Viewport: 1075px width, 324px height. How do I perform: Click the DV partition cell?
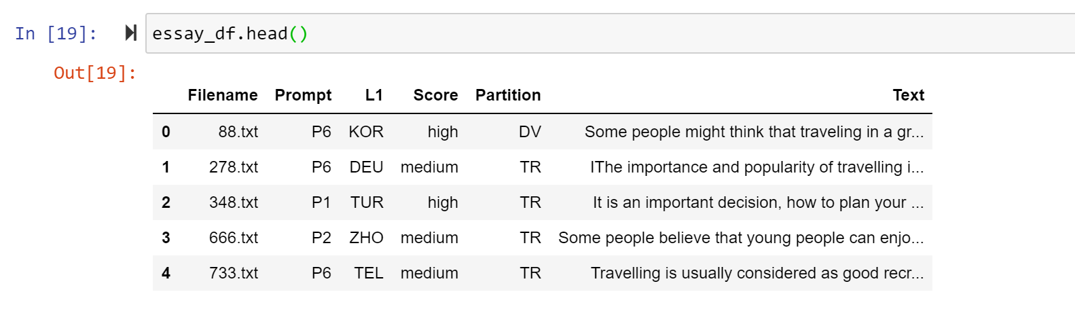(530, 132)
